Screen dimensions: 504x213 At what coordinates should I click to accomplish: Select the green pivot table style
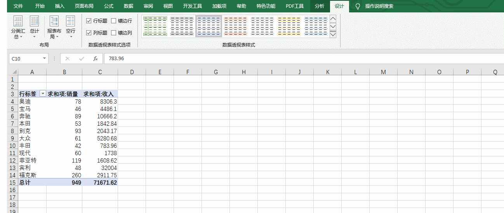click(x=155, y=26)
